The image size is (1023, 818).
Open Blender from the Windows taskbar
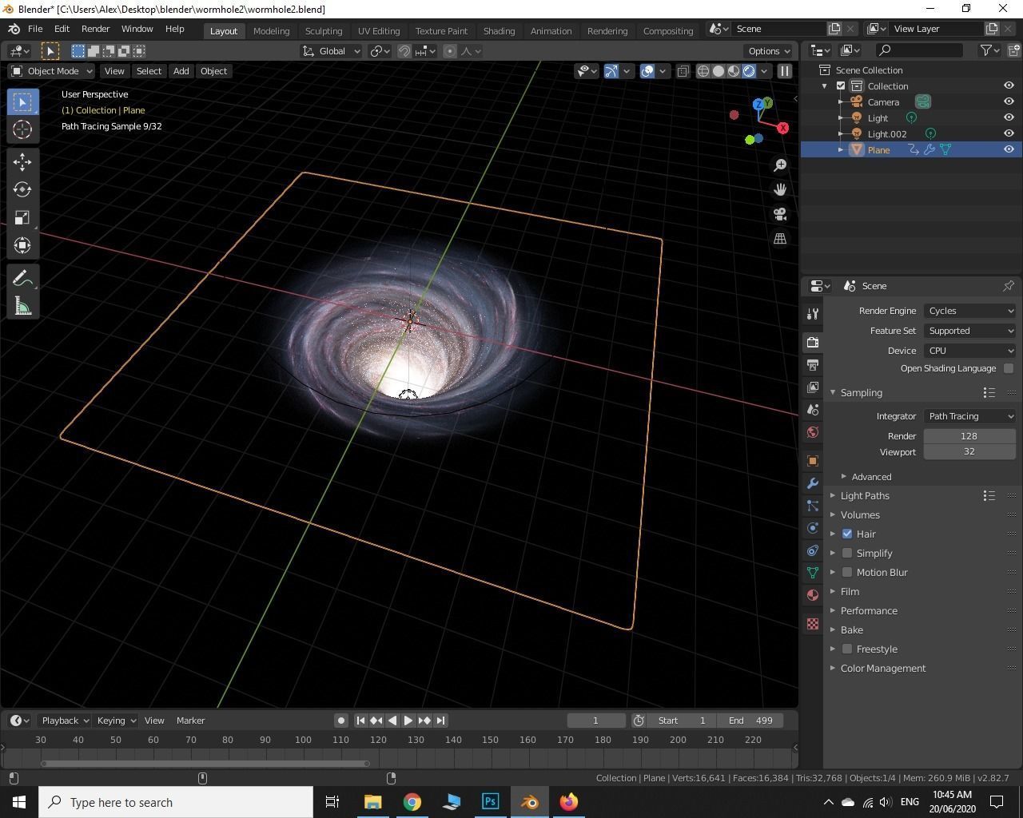(529, 802)
